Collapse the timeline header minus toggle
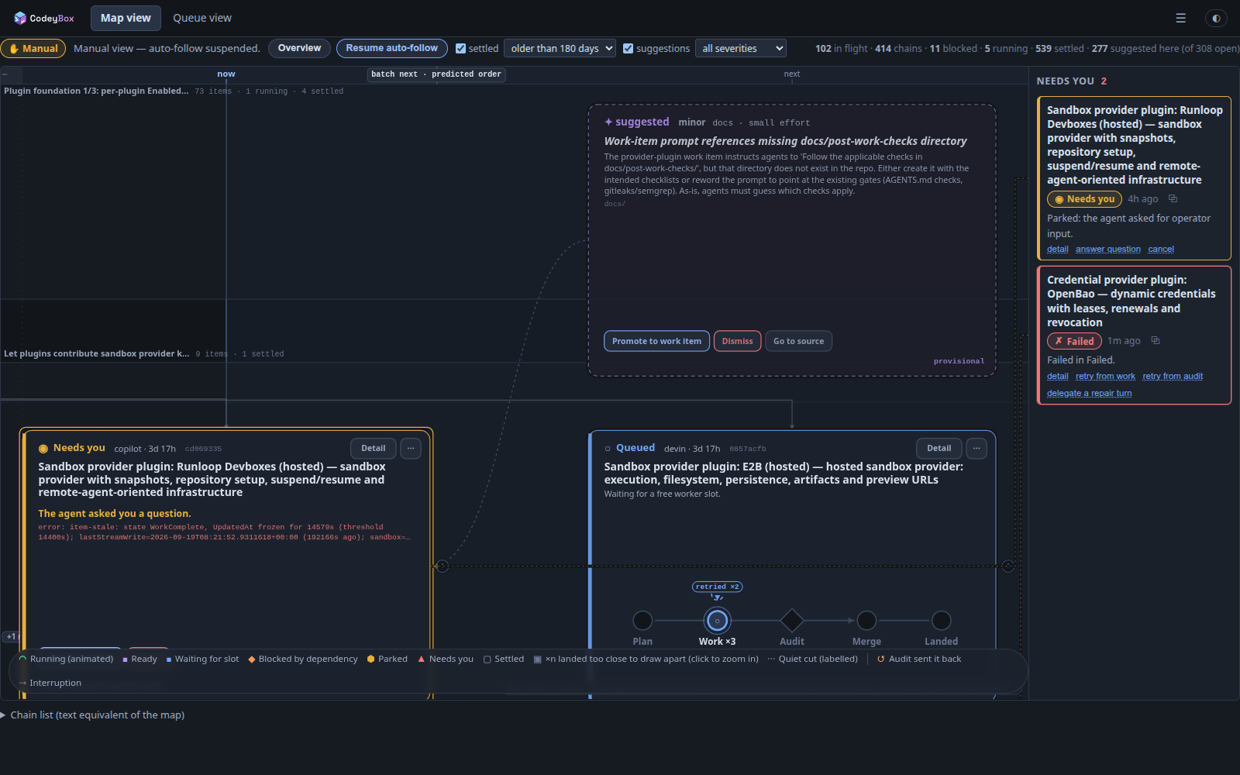Viewport: 1240px width, 775px height. [x=5, y=74]
